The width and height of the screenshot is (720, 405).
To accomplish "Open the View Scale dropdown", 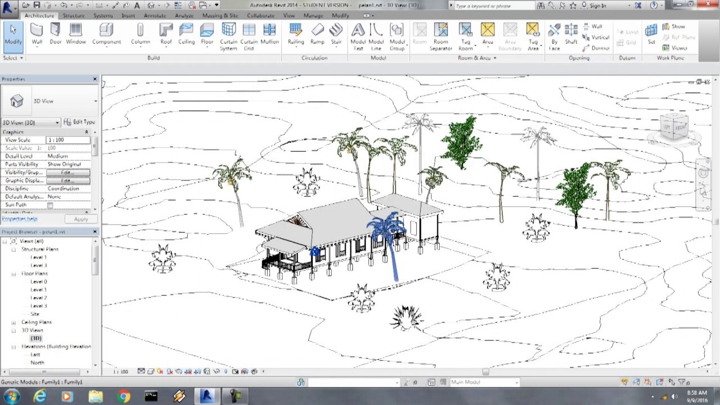I will pos(67,139).
